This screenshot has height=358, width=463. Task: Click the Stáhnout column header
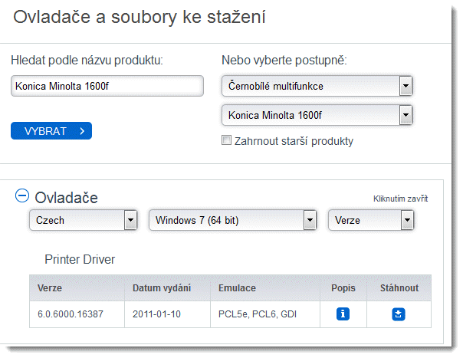pyautogui.click(x=399, y=288)
